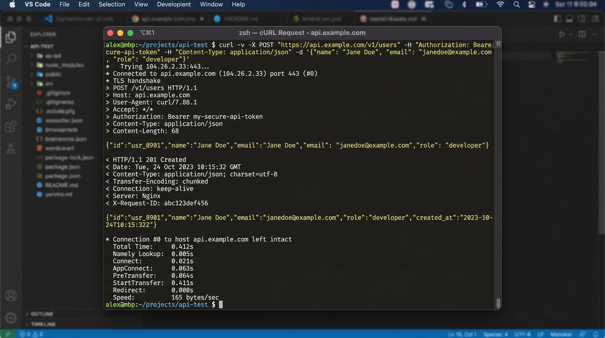Open the Extensions view icon

[11, 126]
